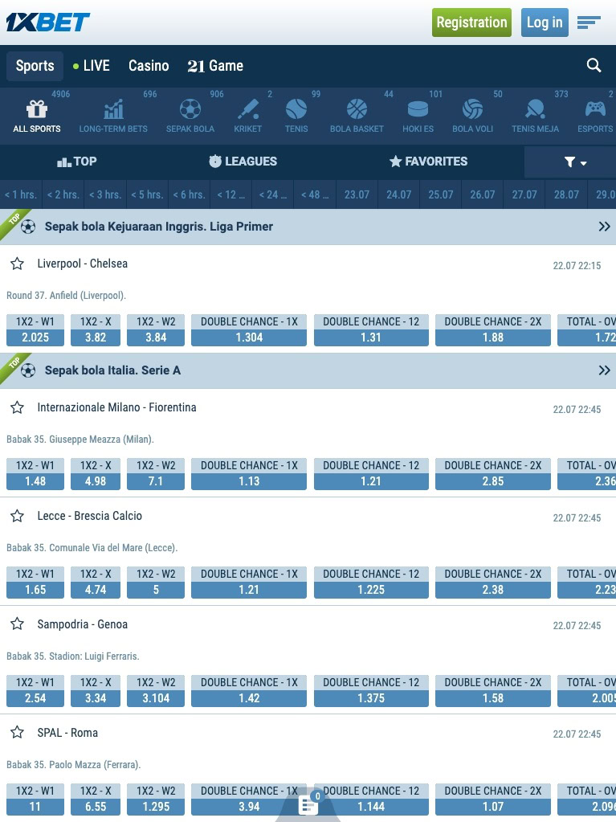Bet Sampodria W1 at 2.54
The image size is (616, 822).
click(35, 691)
